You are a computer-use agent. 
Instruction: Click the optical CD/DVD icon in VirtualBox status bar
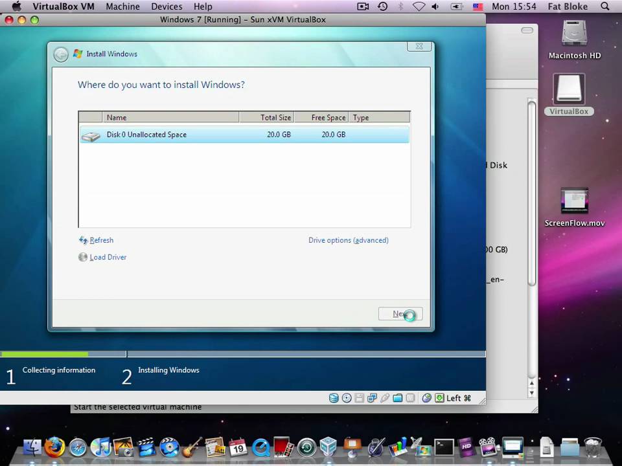(346, 398)
